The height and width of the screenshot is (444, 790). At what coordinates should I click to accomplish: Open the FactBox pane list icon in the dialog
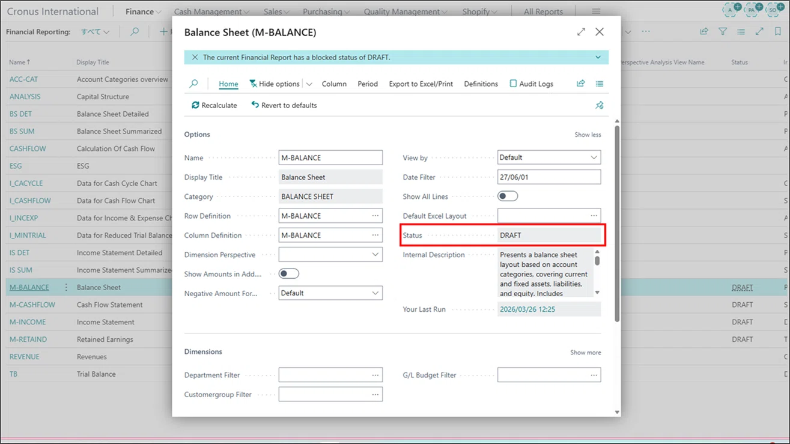[x=600, y=84]
